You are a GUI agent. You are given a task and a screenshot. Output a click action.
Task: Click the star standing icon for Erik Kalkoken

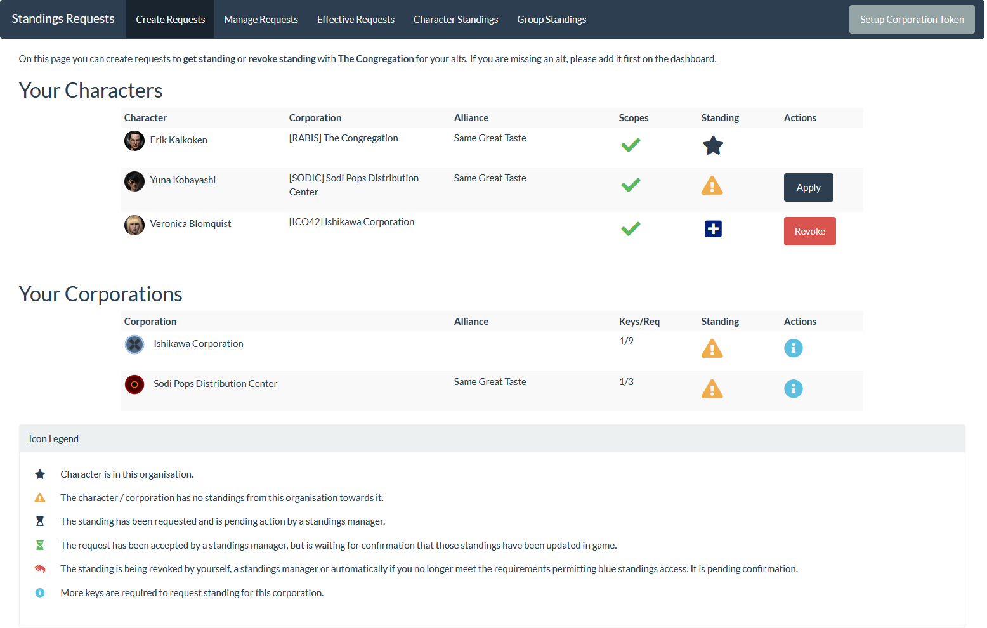[x=713, y=146]
